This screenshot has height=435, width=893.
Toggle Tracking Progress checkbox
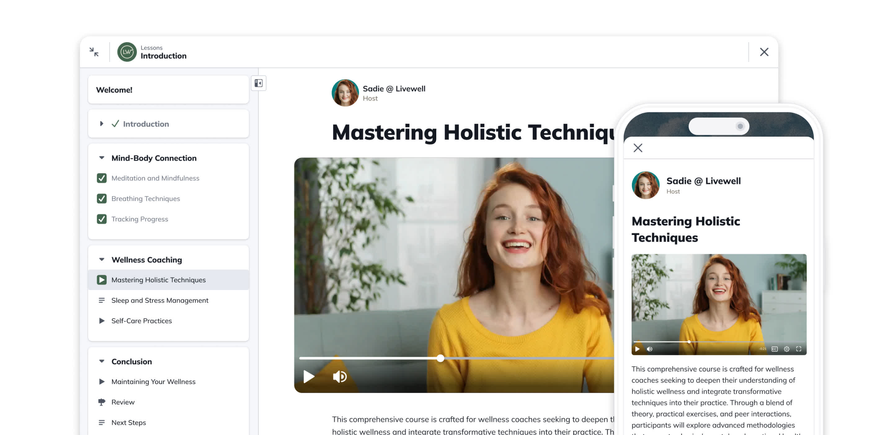coord(102,219)
